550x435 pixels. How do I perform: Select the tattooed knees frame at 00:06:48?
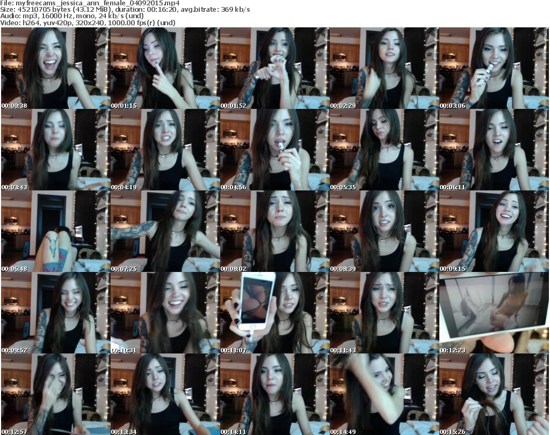[x=55, y=231]
